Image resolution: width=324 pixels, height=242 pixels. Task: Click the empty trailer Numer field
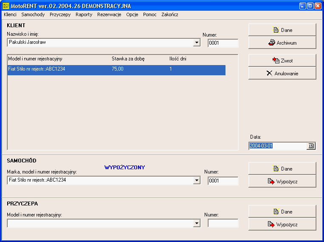223,223
